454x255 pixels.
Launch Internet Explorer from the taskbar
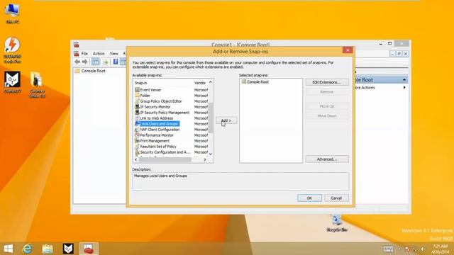point(27,249)
